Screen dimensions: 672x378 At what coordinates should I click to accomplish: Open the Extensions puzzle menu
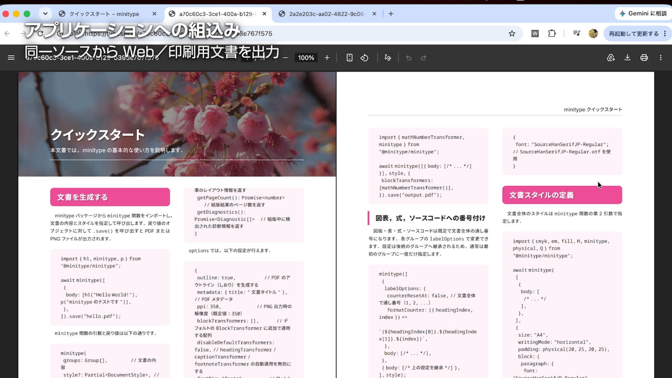click(x=552, y=34)
